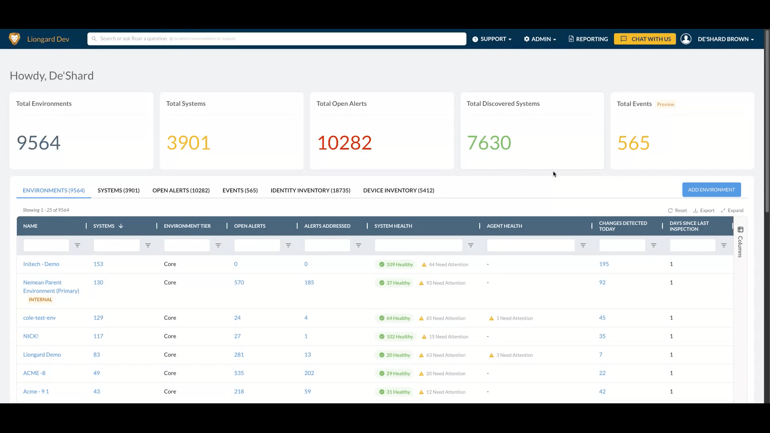The height and width of the screenshot is (433, 770).
Task: Open the Initech - Demo environment link
Action: coord(41,264)
